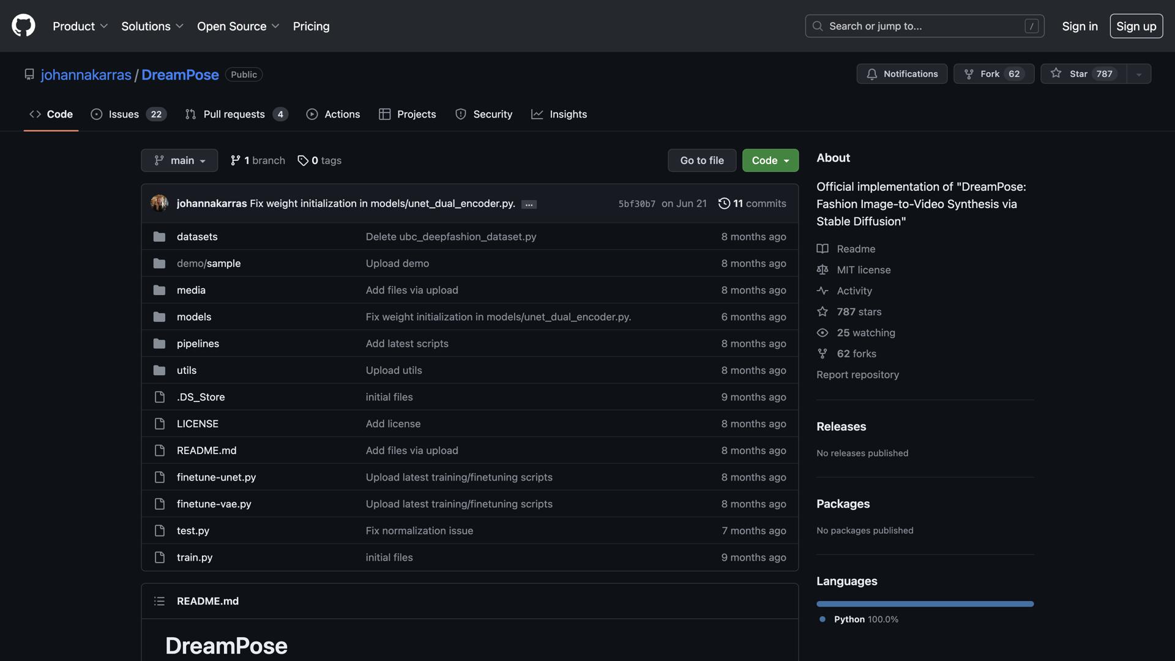
Task: Click the Python language bar
Action: pos(924,604)
